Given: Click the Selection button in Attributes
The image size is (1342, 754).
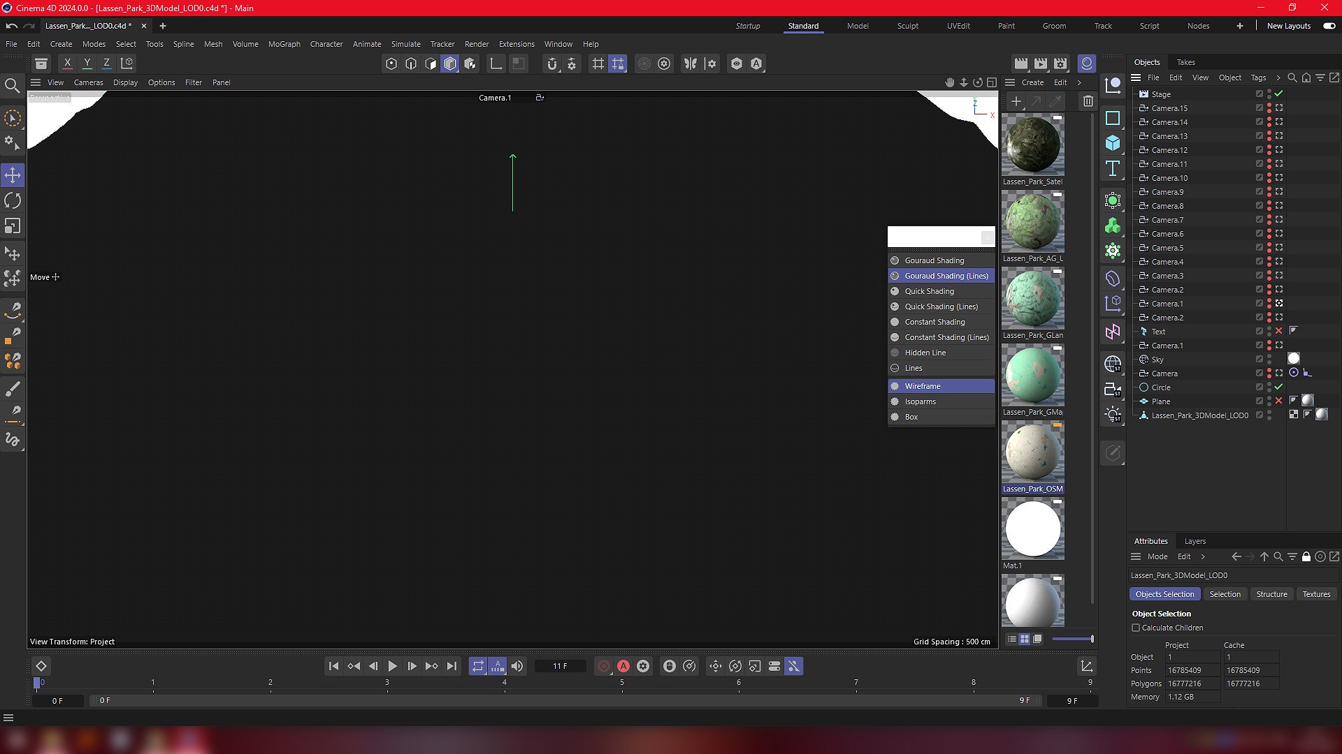Looking at the screenshot, I should click(x=1225, y=594).
